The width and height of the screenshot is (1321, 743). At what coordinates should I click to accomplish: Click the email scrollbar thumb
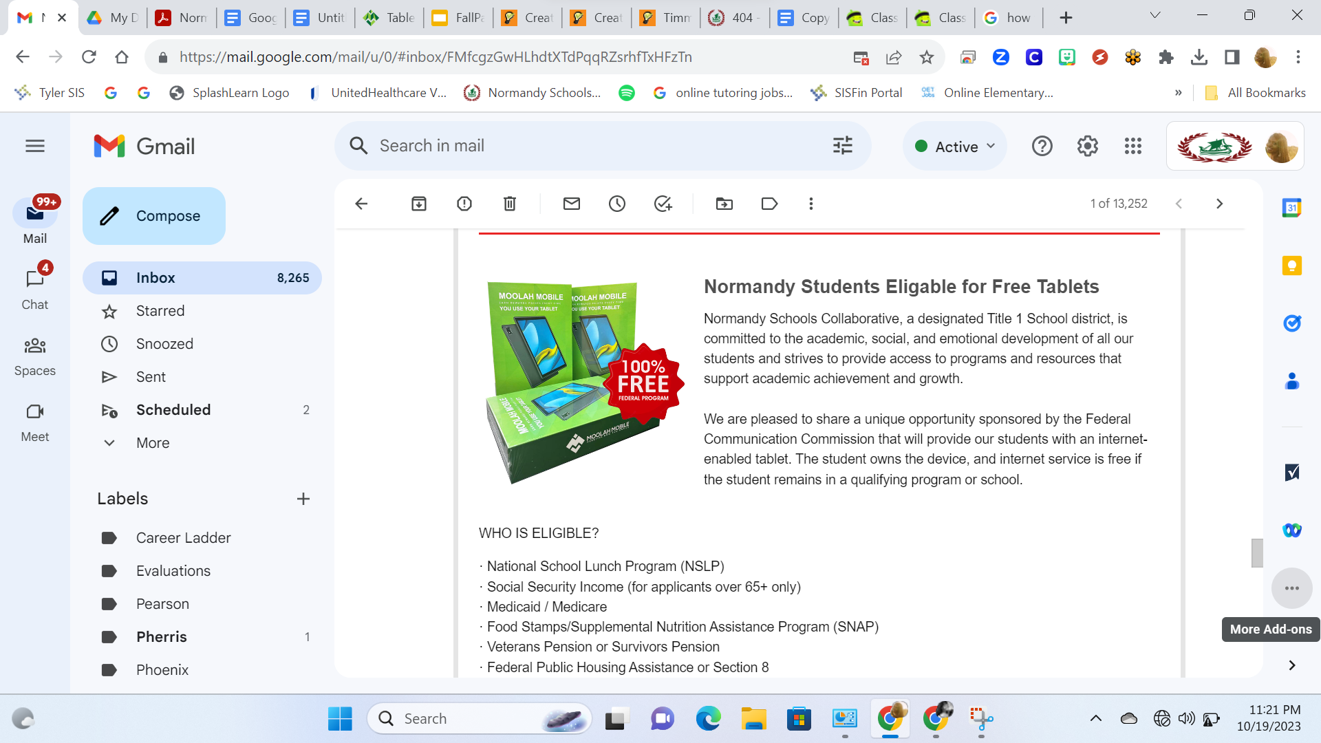coord(1257,553)
